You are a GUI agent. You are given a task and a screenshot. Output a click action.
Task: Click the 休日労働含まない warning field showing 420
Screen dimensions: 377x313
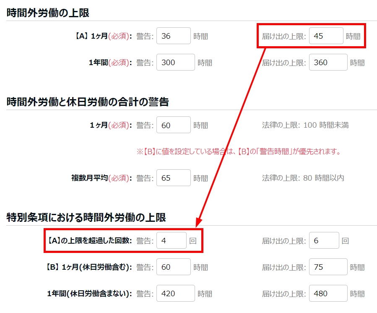point(175,294)
